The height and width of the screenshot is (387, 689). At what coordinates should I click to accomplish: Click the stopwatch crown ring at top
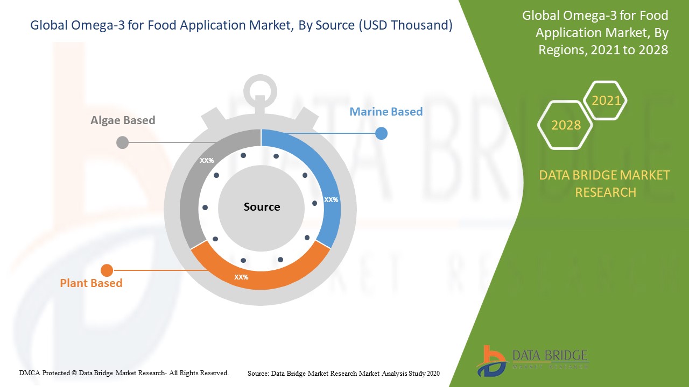coord(261,89)
